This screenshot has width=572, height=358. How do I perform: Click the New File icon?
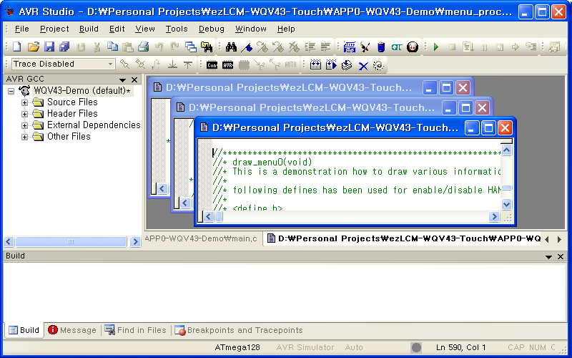(x=17, y=47)
